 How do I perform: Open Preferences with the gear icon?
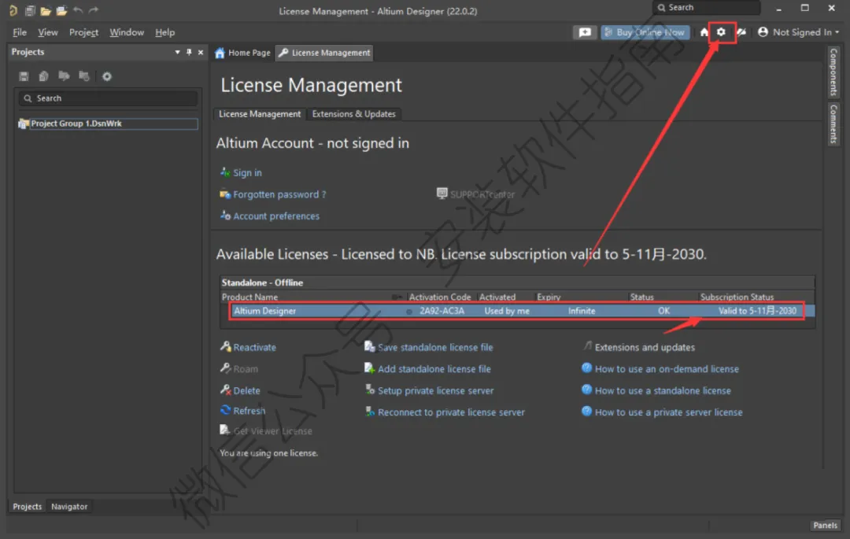[x=721, y=32]
